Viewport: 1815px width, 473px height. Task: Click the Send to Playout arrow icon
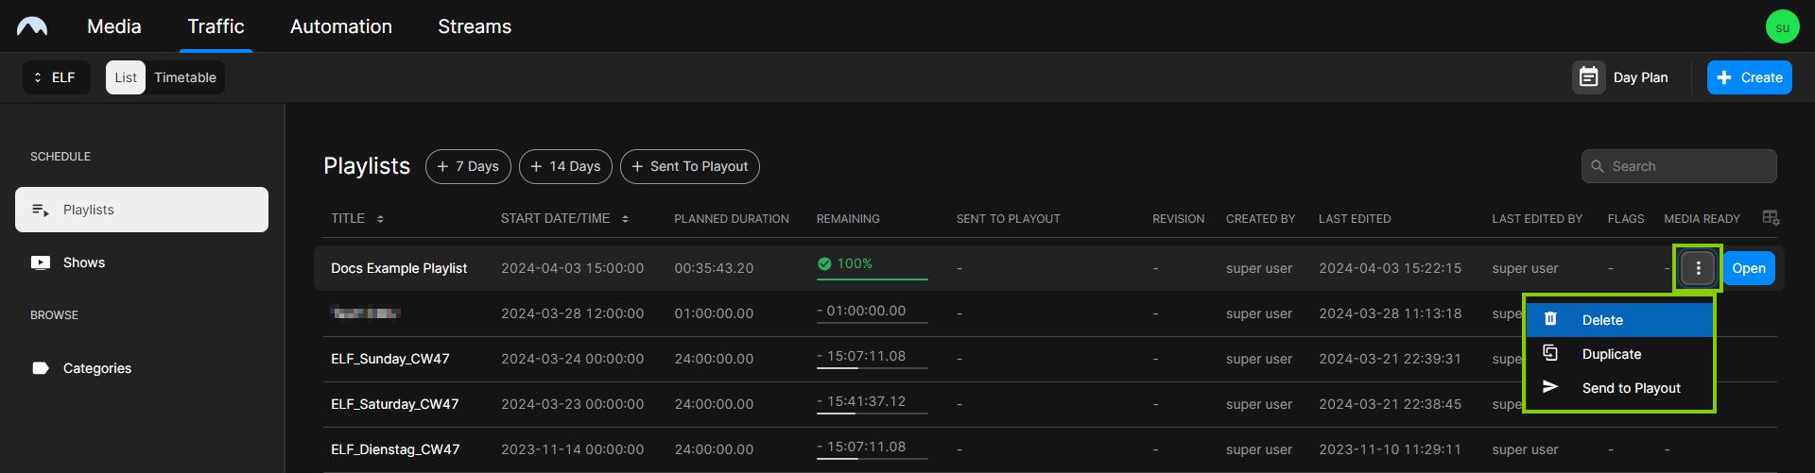[x=1550, y=387]
